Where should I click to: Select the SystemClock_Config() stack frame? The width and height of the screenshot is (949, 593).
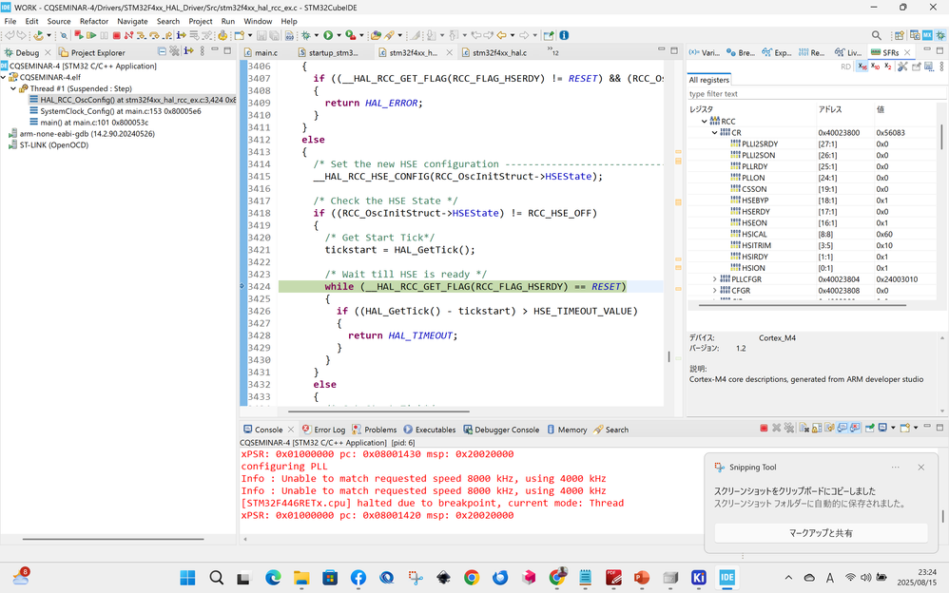(x=97, y=111)
